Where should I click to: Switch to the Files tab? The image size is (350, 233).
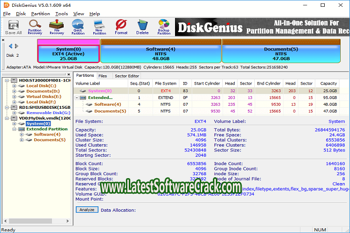103,76
